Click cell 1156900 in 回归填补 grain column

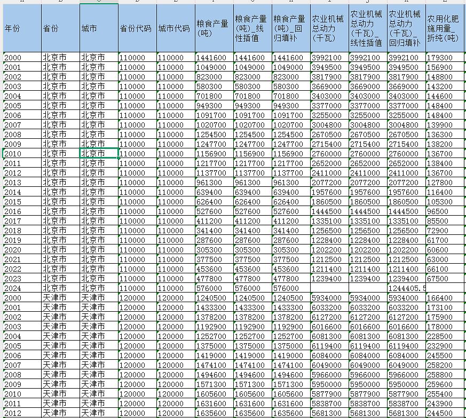tap(291, 153)
